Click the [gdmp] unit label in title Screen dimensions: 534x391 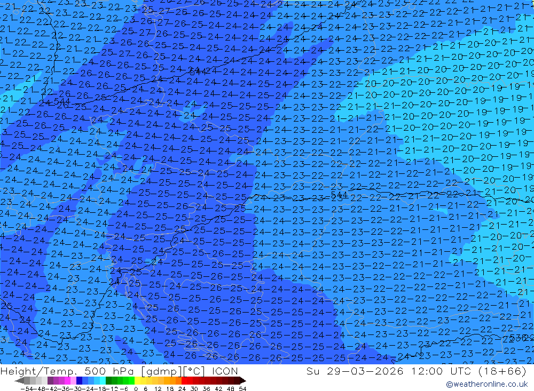[x=162, y=371]
